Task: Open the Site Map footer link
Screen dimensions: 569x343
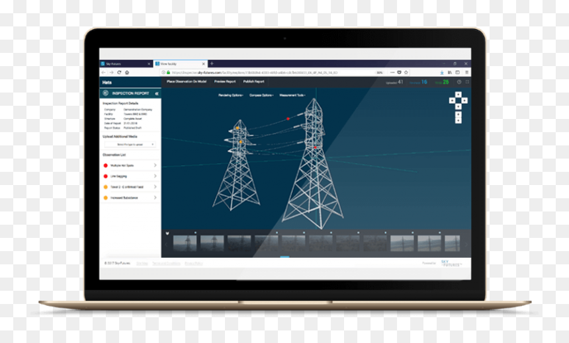Action: [142, 263]
